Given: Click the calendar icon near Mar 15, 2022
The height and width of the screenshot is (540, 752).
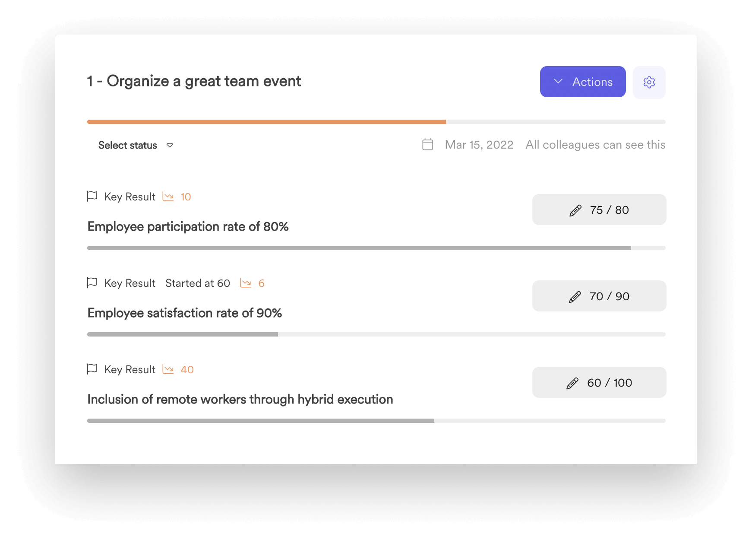Looking at the screenshot, I should (427, 145).
